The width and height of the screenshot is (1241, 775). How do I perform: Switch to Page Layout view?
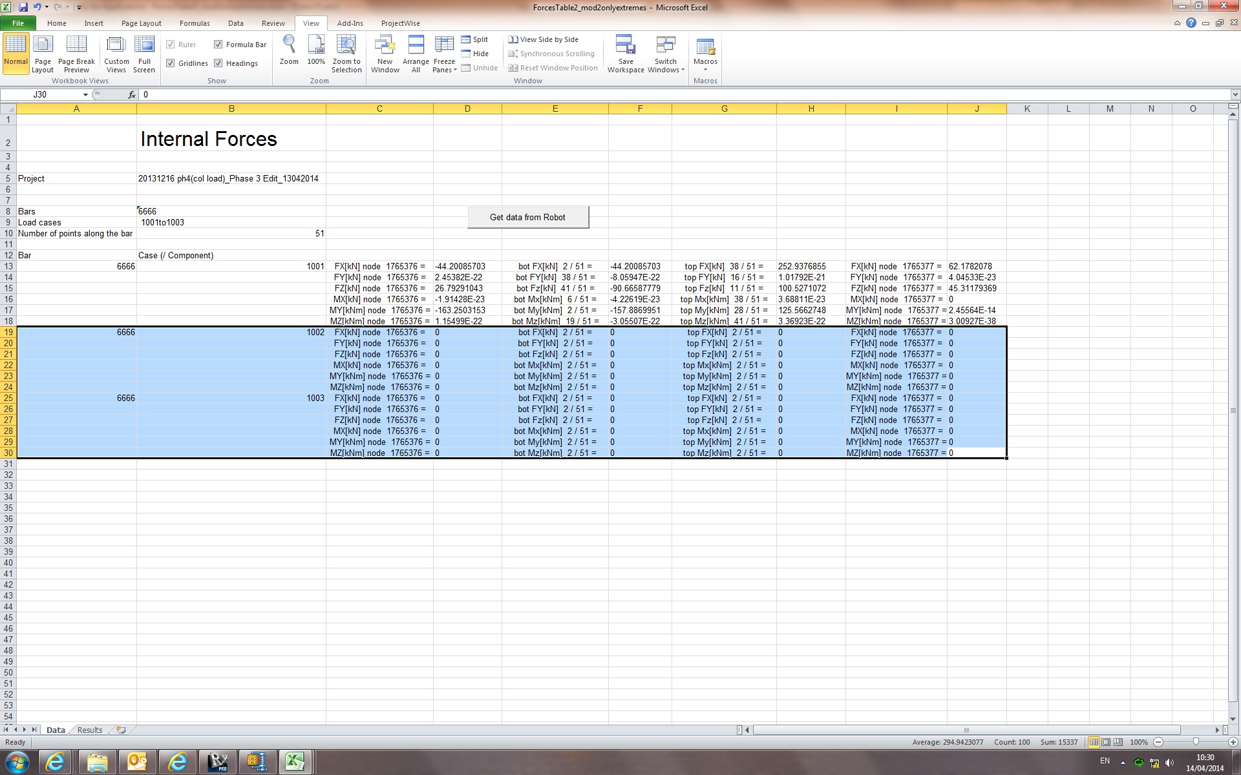(43, 54)
